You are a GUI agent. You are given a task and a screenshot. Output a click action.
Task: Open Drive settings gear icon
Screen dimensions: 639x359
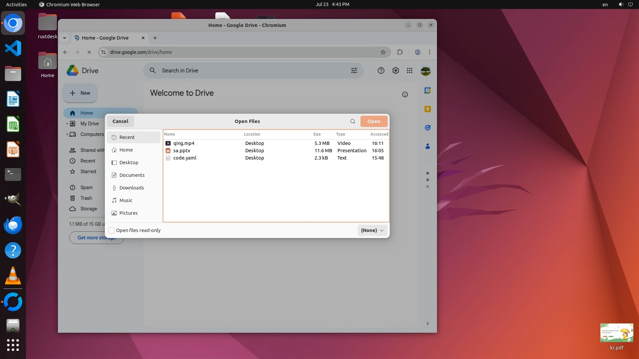[395, 70]
